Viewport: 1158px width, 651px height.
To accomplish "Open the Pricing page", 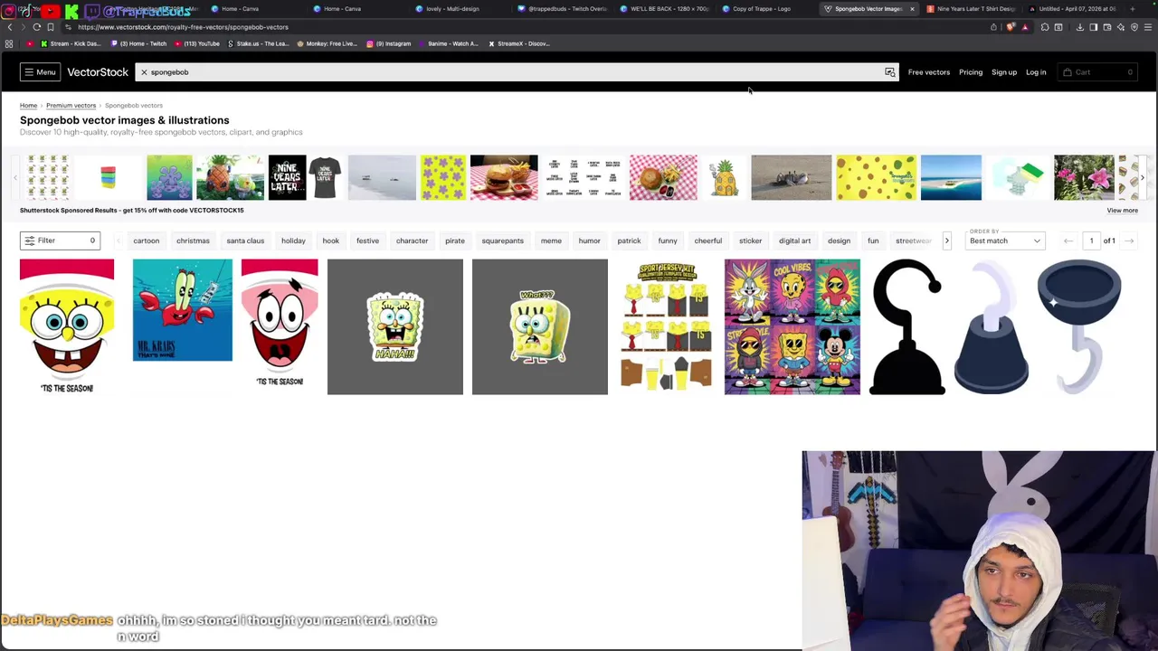I will click(x=971, y=72).
